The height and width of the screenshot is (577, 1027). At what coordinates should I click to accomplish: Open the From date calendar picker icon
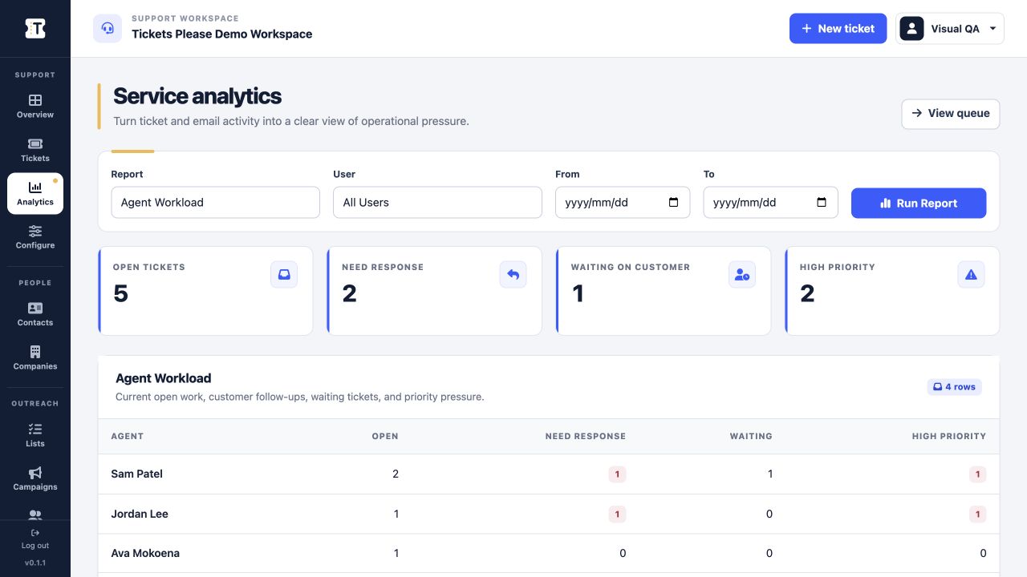tap(673, 203)
